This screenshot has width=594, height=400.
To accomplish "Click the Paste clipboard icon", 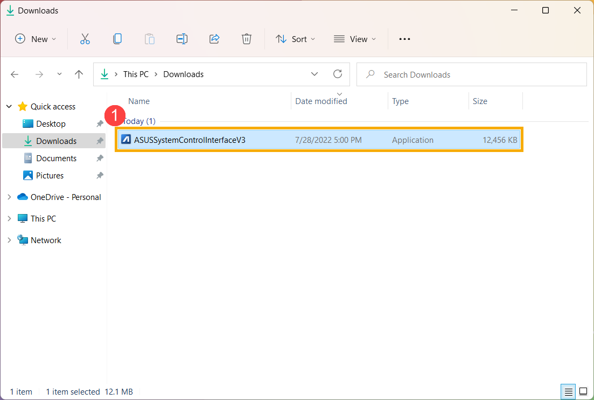I will point(150,39).
